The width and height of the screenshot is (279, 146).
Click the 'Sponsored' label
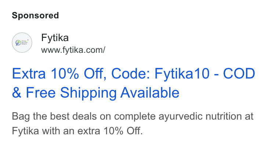click(35, 15)
